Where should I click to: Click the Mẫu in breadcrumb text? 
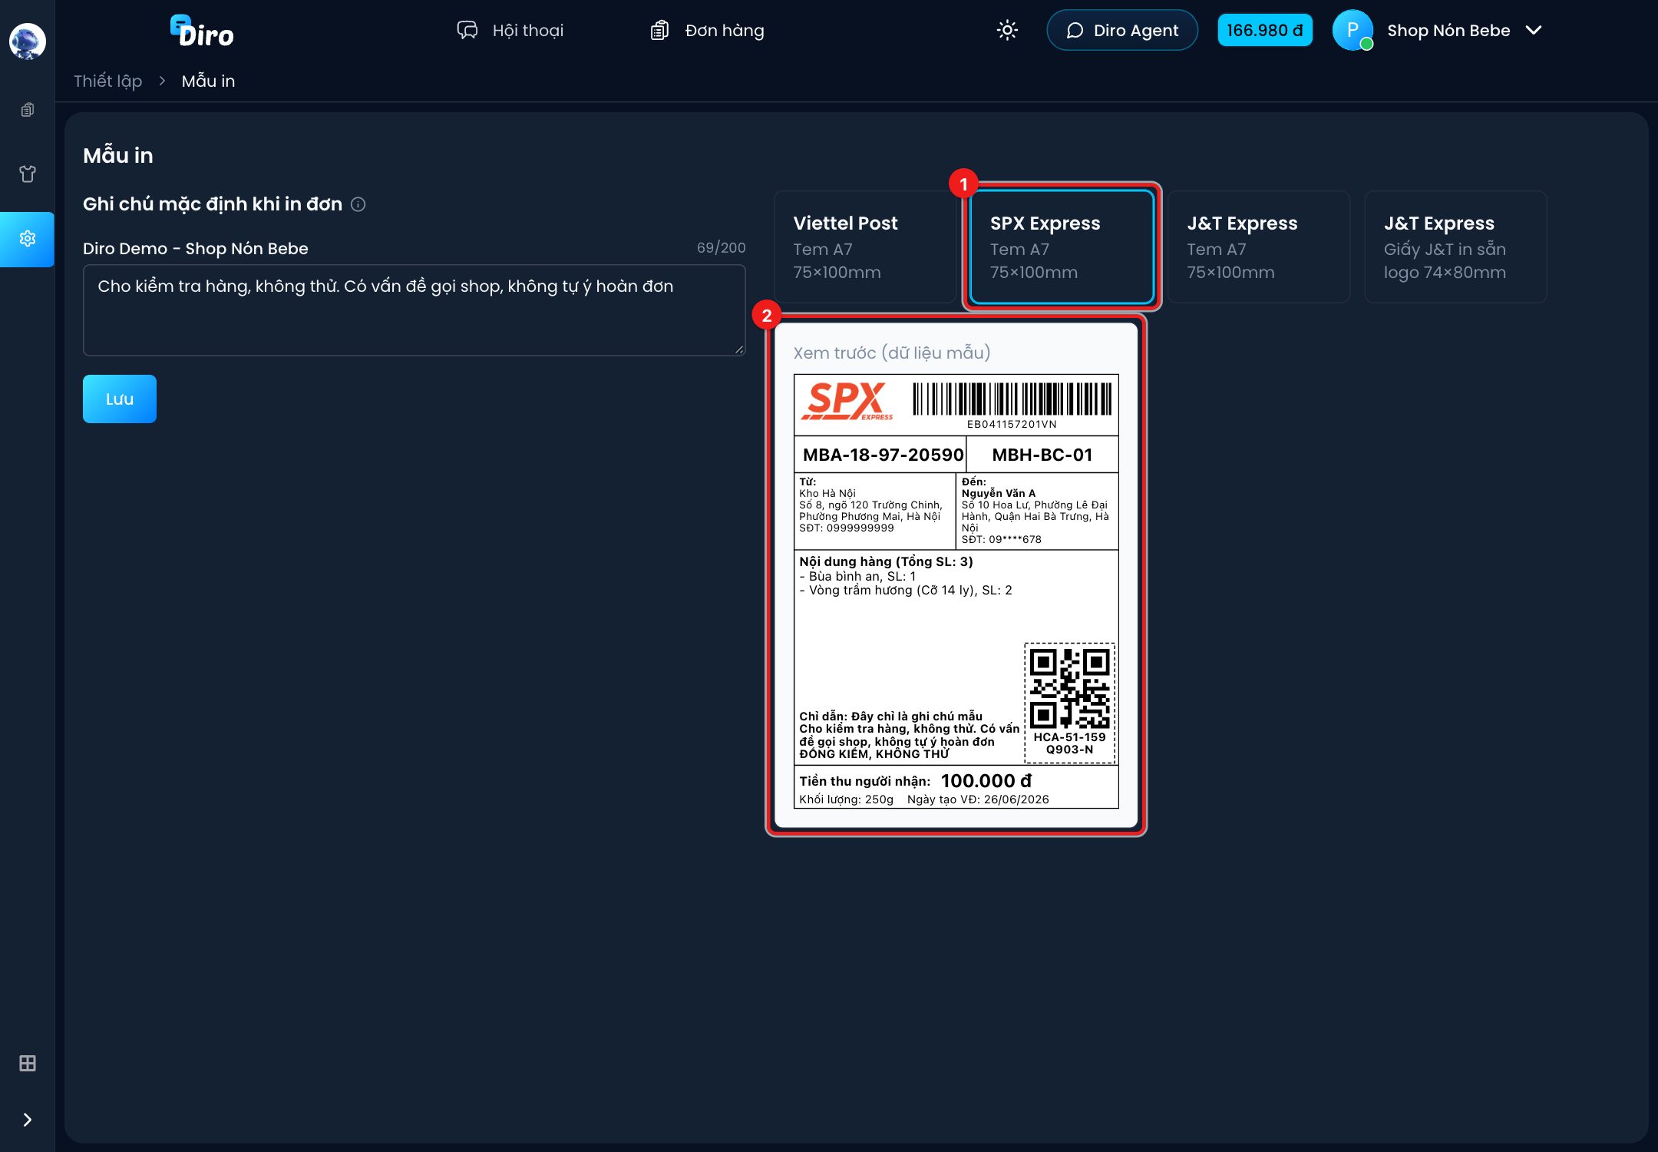pos(208,81)
